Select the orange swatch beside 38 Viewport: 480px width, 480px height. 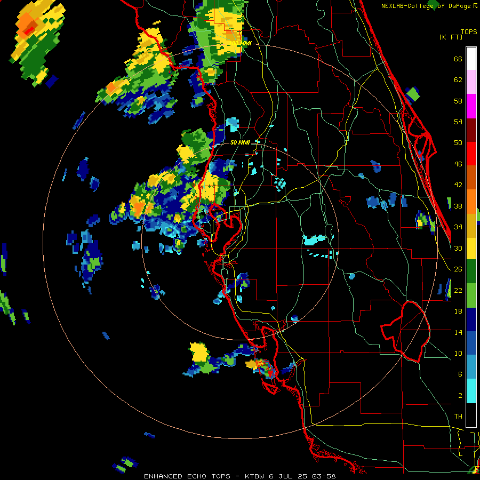471,202
